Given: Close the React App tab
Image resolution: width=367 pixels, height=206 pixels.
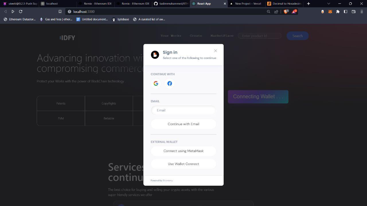Looking at the screenshot, I should tap(225, 3).
